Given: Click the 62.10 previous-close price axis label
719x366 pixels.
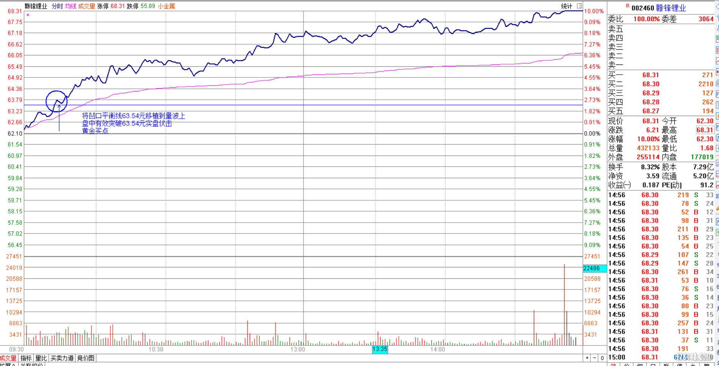Looking at the screenshot, I should (x=15, y=134).
